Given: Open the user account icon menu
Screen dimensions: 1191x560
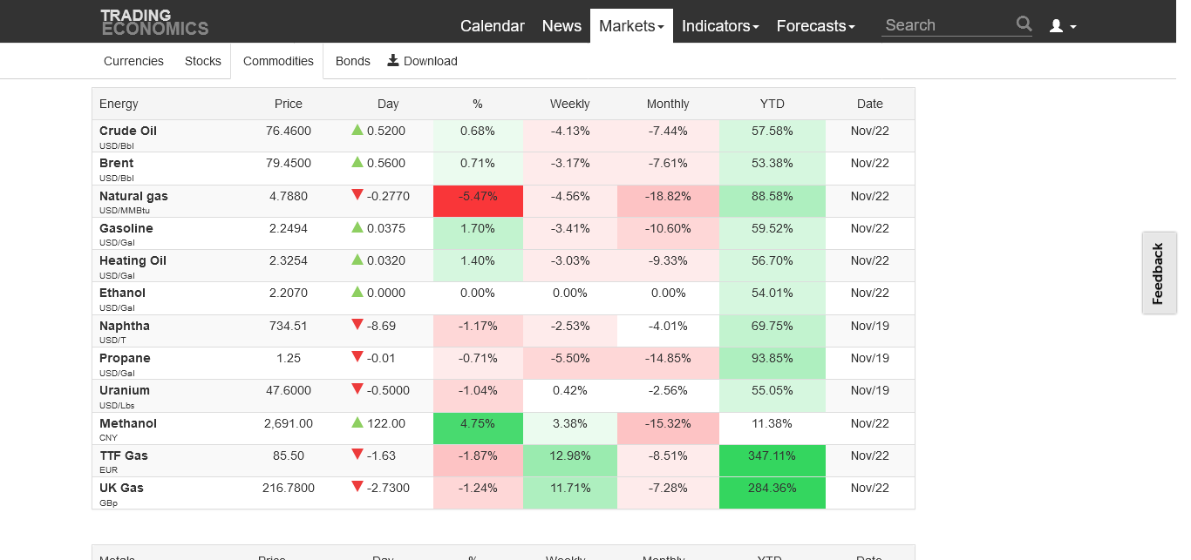Looking at the screenshot, I should (1062, 26).
